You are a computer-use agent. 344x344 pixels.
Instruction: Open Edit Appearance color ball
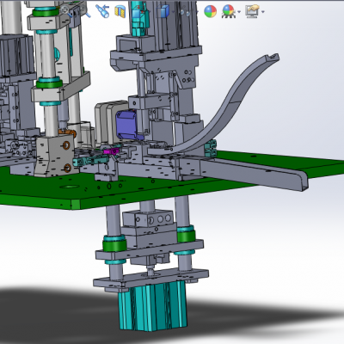click(x=211, y=11)
